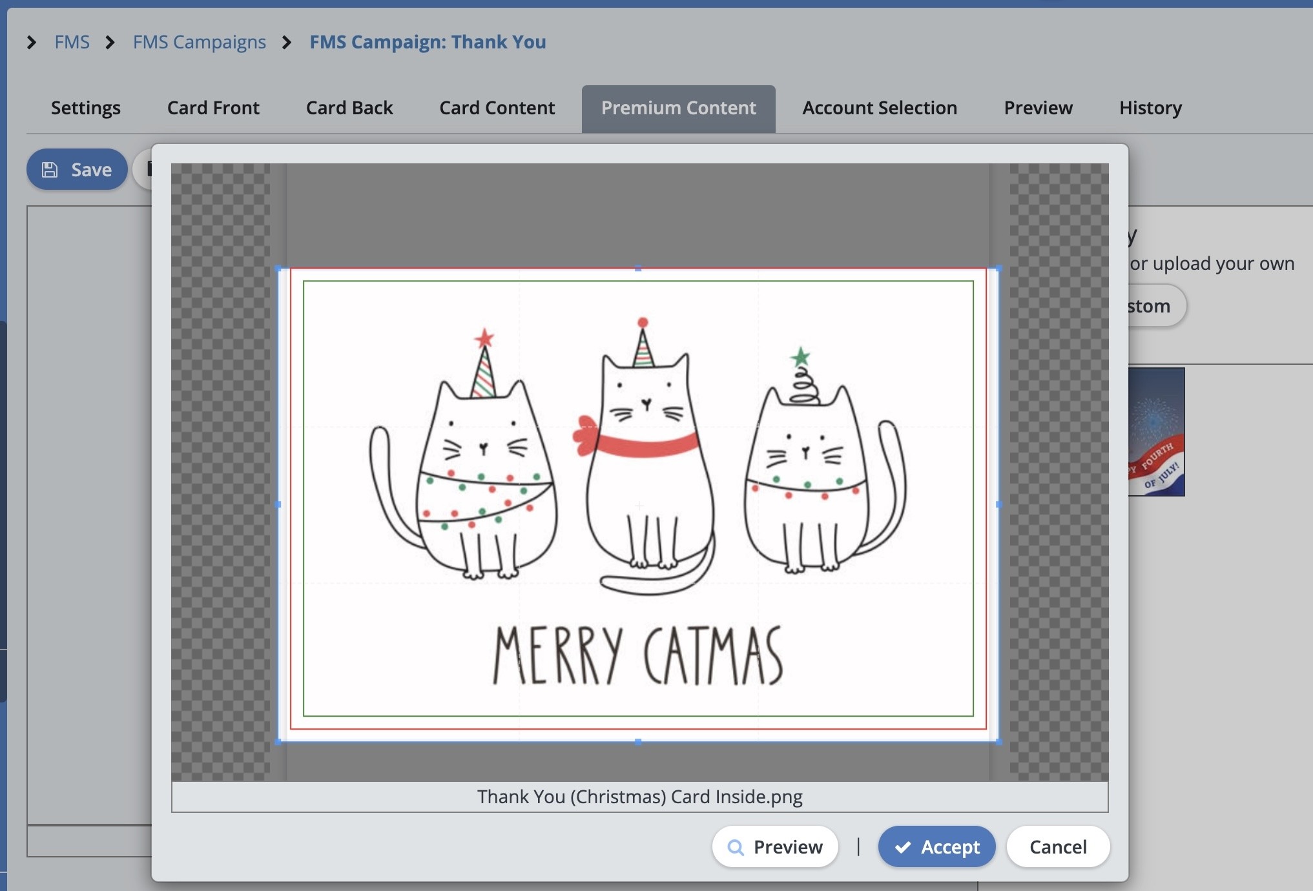
Task: Click the bottom-right crop corner handle
Action: [998, 742]
